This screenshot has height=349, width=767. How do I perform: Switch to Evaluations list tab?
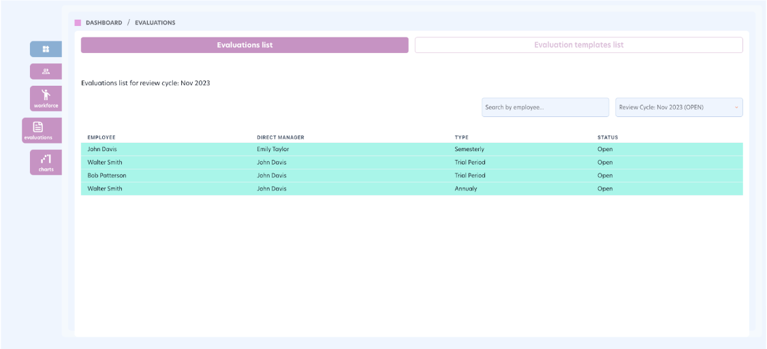[x=245, y=45]
